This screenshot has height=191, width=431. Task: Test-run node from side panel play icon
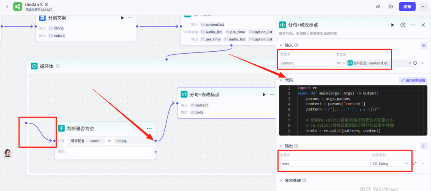click(x=393, y=25)
